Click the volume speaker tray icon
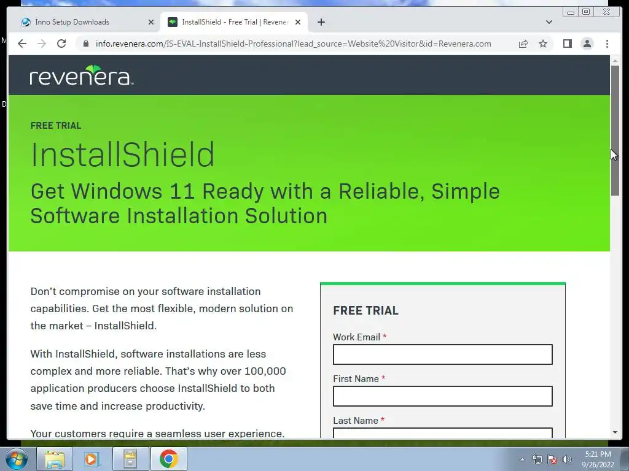This screenshot has width=629, height=471. click(566, 459)
